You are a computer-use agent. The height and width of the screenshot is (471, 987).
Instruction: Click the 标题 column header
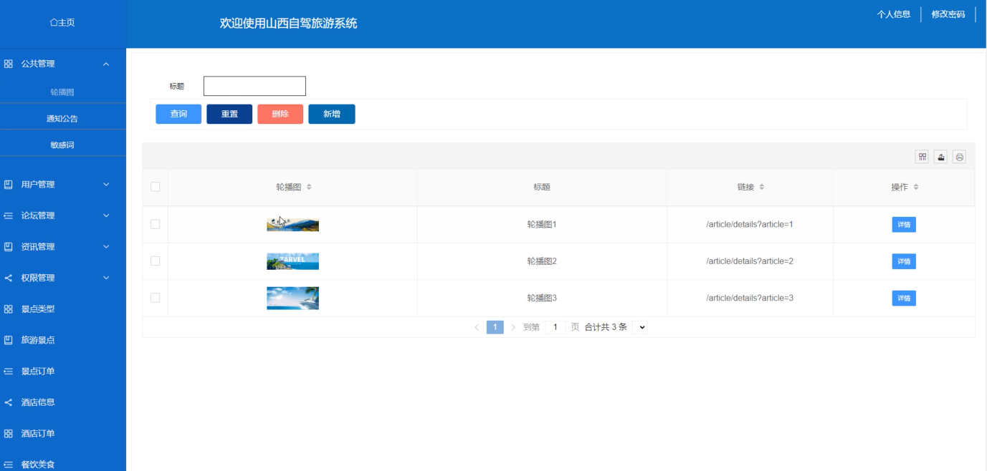tap(542, 187)
